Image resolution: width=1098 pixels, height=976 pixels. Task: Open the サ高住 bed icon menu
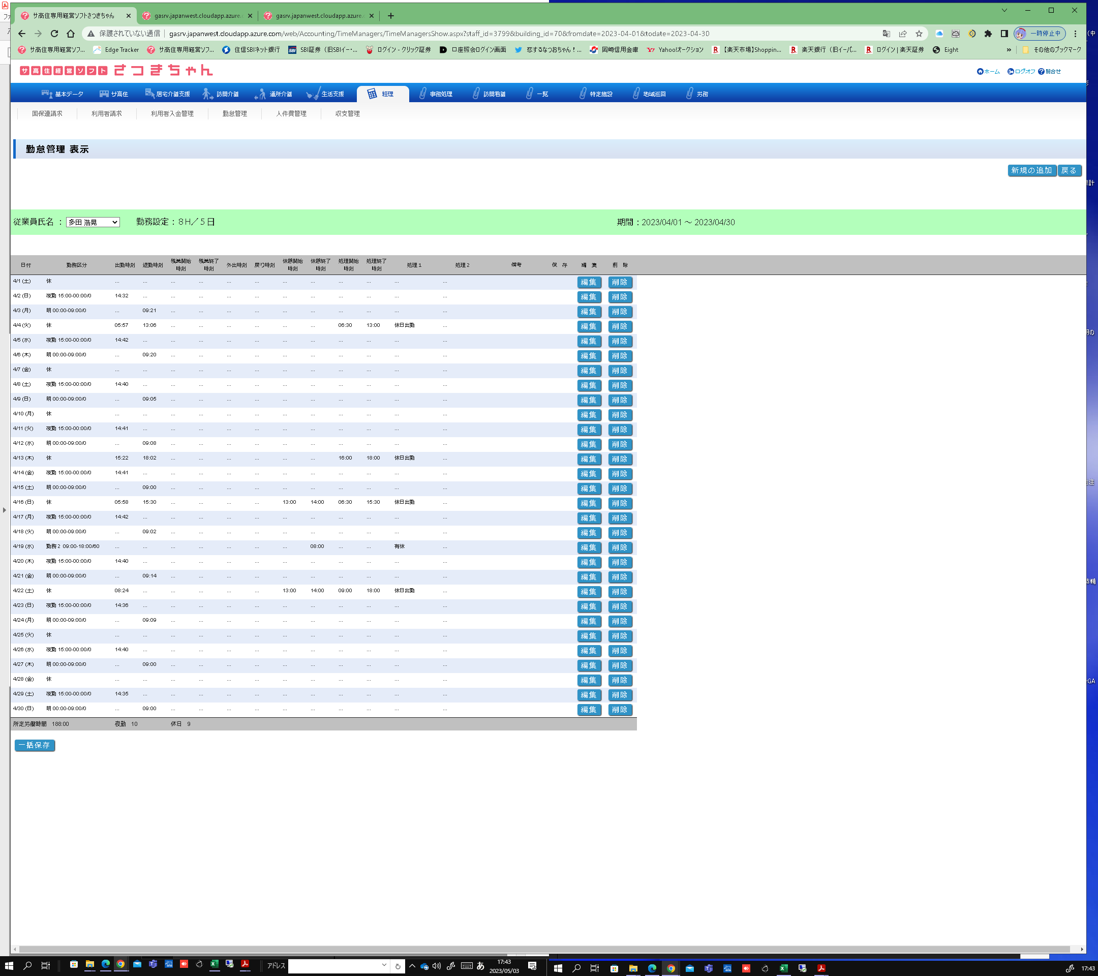(x=104, y=94)
